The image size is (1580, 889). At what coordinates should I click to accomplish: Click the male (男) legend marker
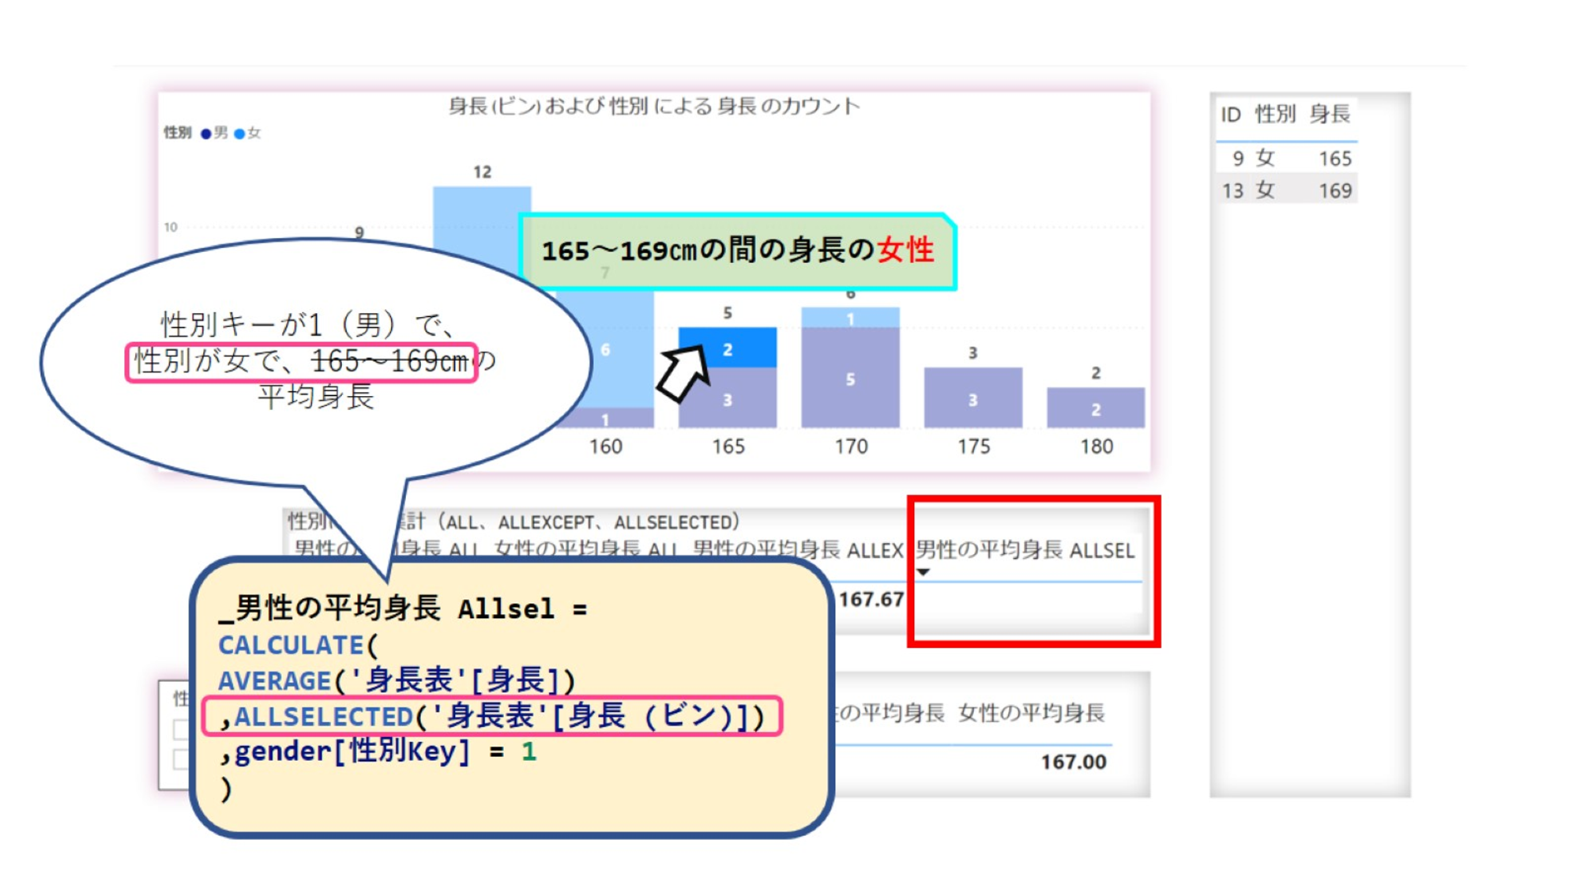click(206, 134)
